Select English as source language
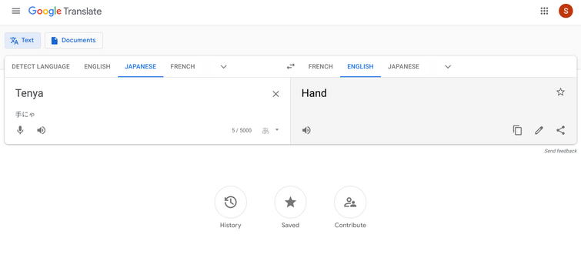 pos(97,67)
